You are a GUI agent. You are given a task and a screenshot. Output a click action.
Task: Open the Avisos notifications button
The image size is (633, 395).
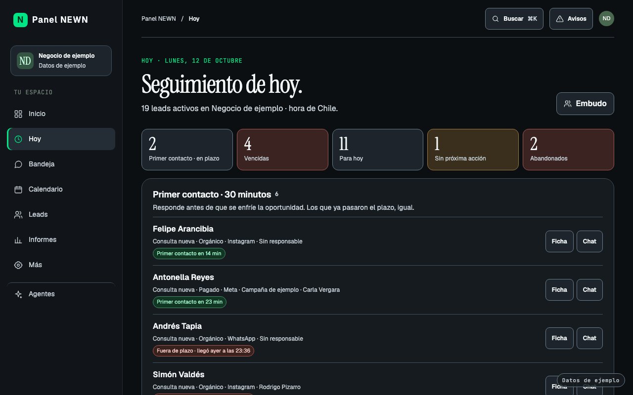pos(571,19)
